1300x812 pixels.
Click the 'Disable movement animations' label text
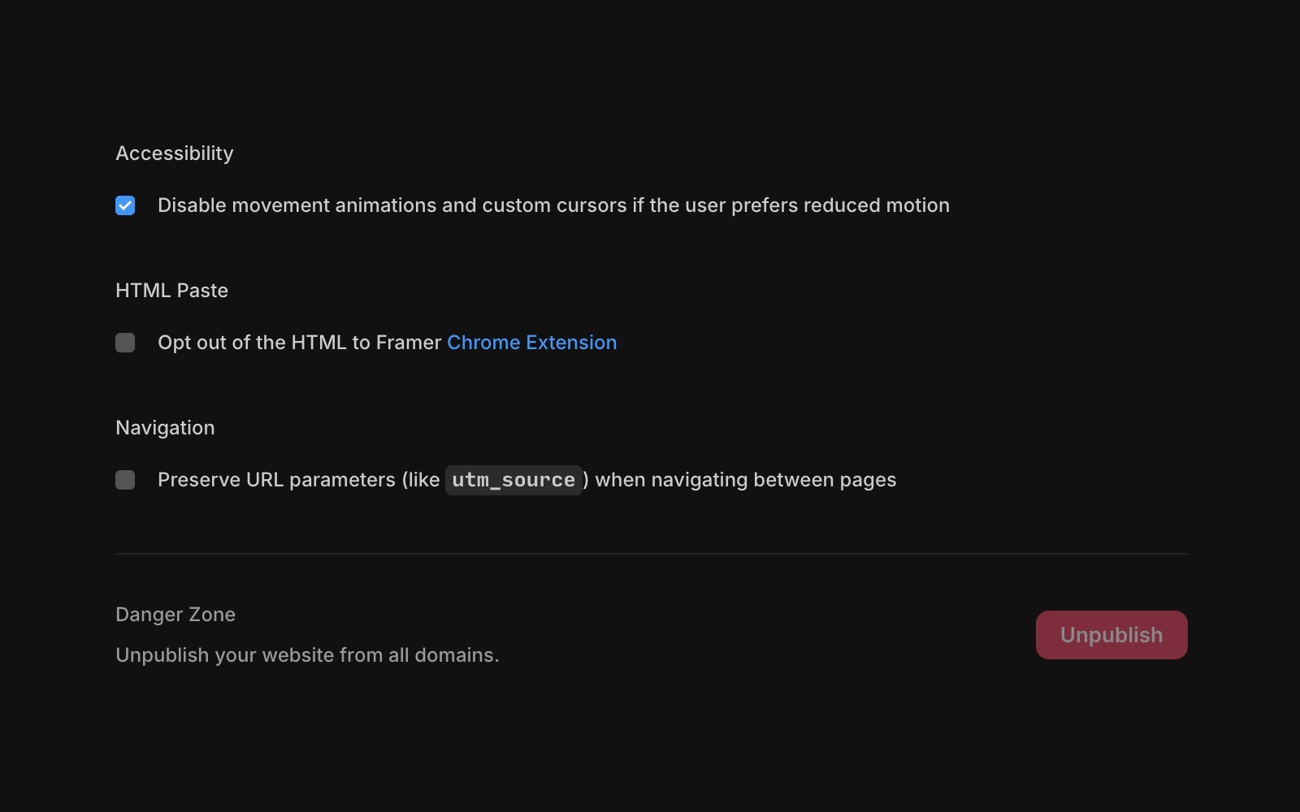[x=553, y=205]
